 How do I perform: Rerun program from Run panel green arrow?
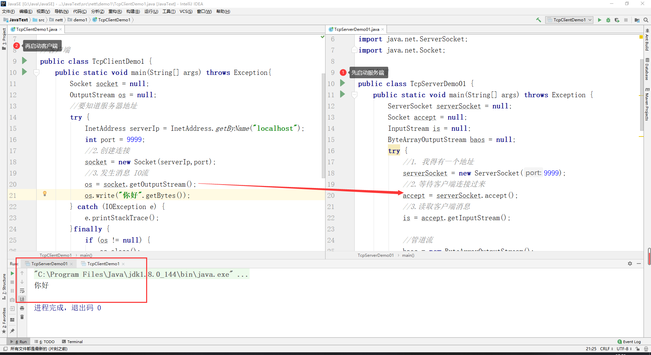click(x=12, y=273)
